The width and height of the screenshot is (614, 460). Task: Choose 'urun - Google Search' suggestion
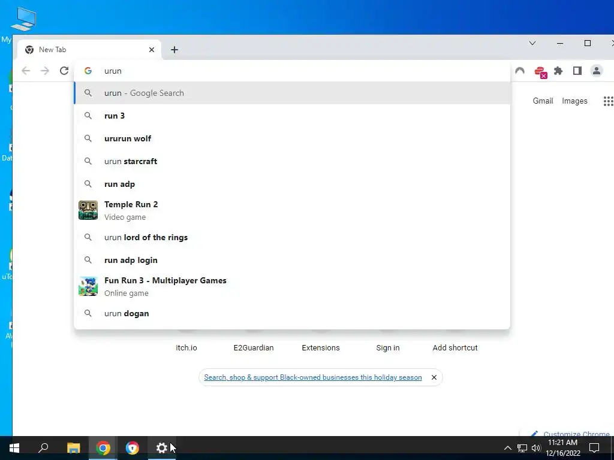pos(292,93)
